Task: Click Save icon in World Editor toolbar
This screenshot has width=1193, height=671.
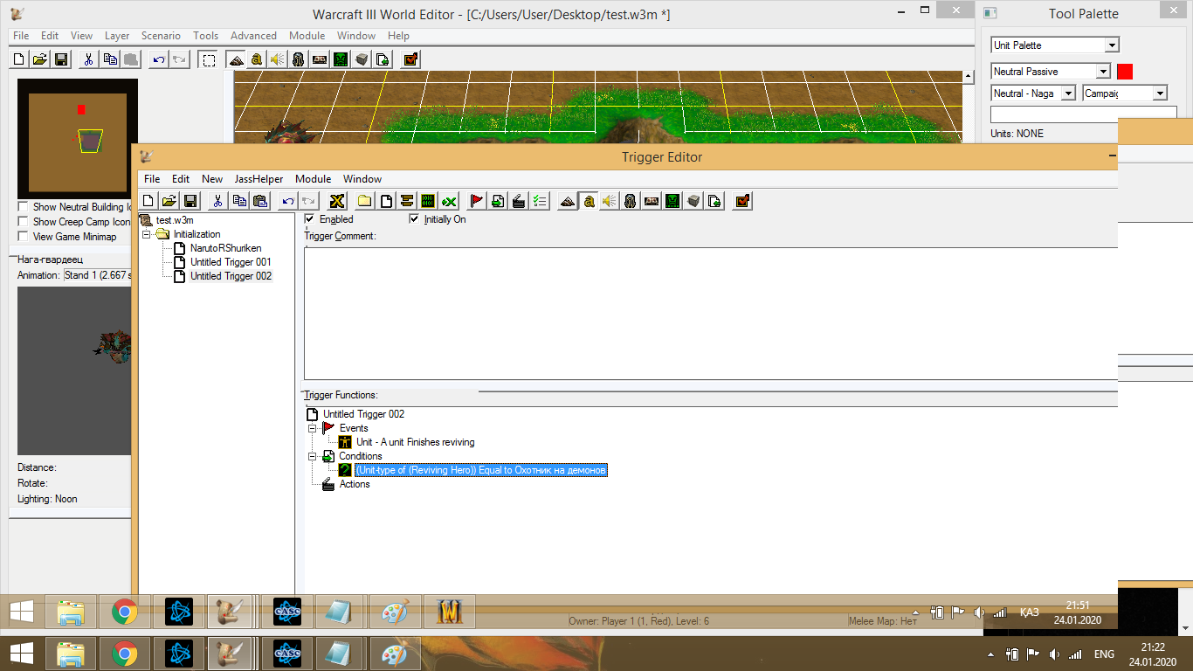Action: pos(61,59)
